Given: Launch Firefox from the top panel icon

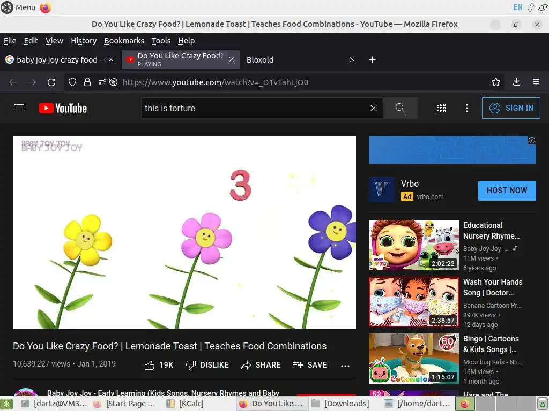Looking at the screenshot, I should click(46, 7).
